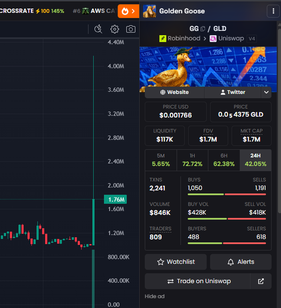Copy the GG token address icon
Viewport: 281px width, 308px height.
coord(203,29)
